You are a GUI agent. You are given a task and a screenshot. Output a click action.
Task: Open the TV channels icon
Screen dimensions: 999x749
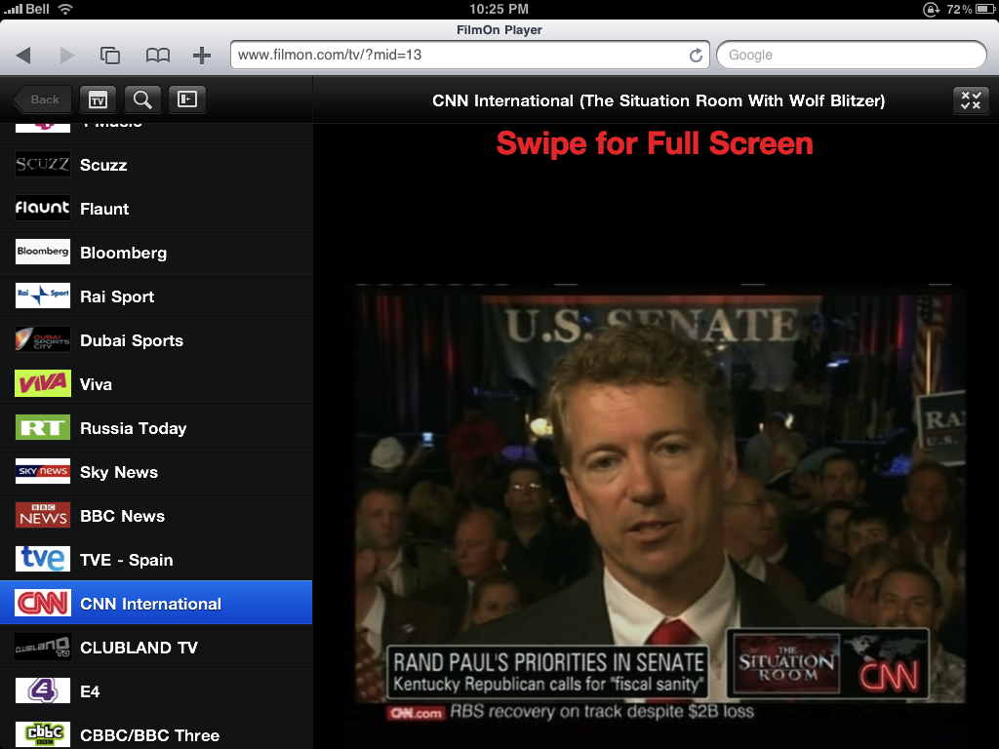click(99, 99)
